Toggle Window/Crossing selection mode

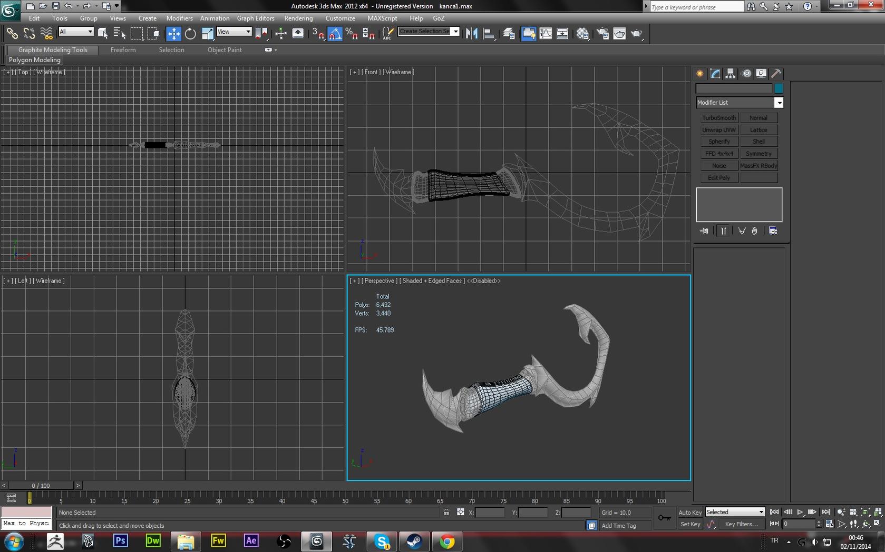click(153, 34)
